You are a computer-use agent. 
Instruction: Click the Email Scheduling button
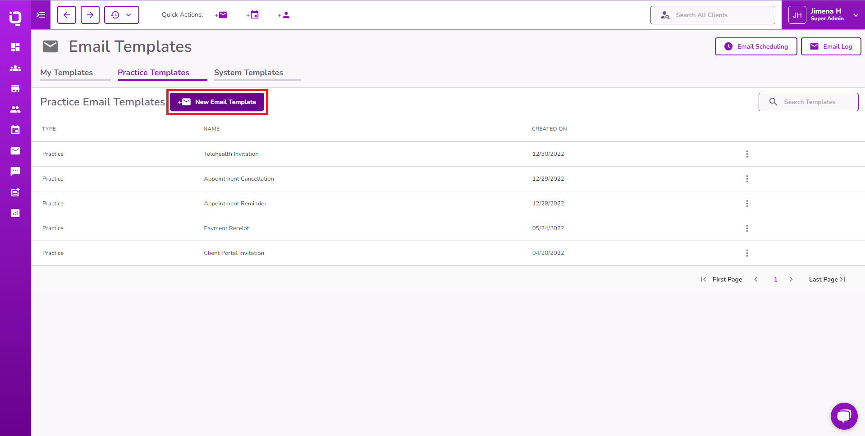point(756,46)
